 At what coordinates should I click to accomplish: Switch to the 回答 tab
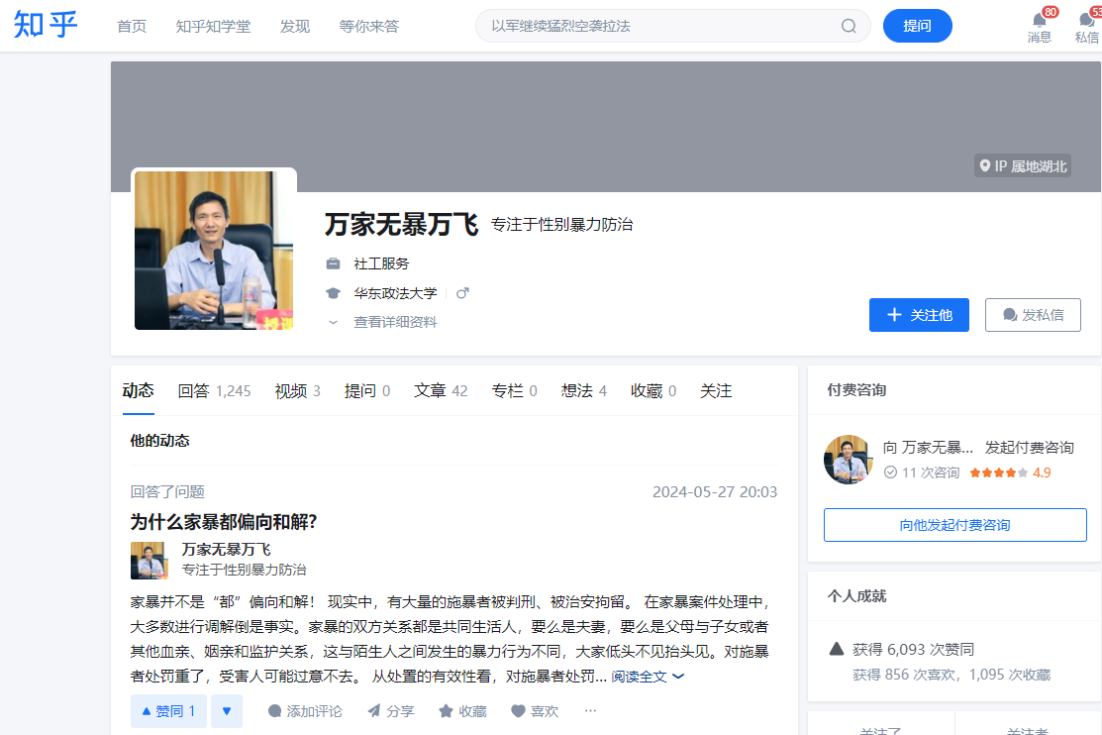coord(194,391)
